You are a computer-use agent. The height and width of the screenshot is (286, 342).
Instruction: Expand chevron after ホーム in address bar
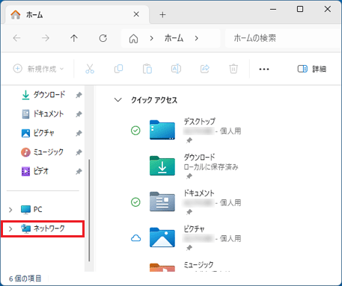tap(197, 38)
